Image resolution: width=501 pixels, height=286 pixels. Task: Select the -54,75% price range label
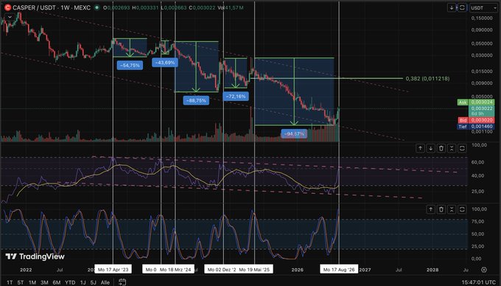click(x=130, y=65)
